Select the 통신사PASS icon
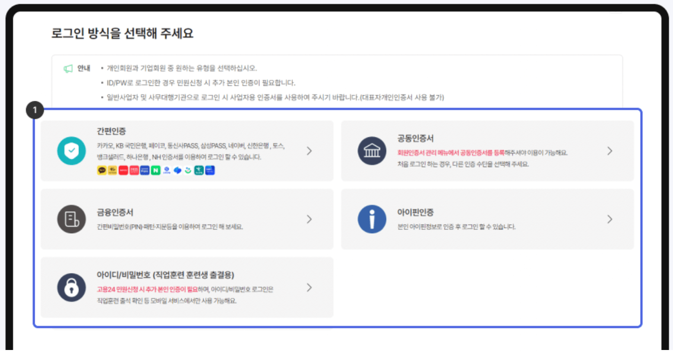 pos(134,170)
